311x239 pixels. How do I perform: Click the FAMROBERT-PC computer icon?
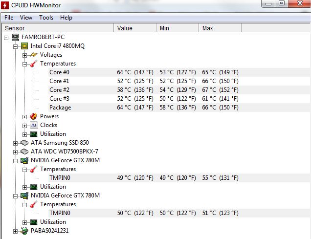(16, 37)
